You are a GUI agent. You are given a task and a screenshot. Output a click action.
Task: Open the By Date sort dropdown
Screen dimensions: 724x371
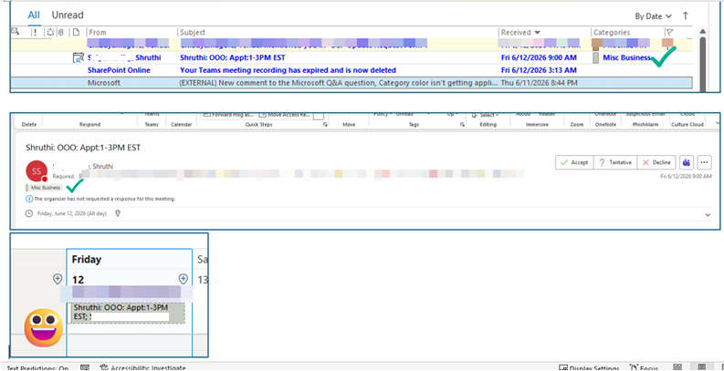(654, 16)
